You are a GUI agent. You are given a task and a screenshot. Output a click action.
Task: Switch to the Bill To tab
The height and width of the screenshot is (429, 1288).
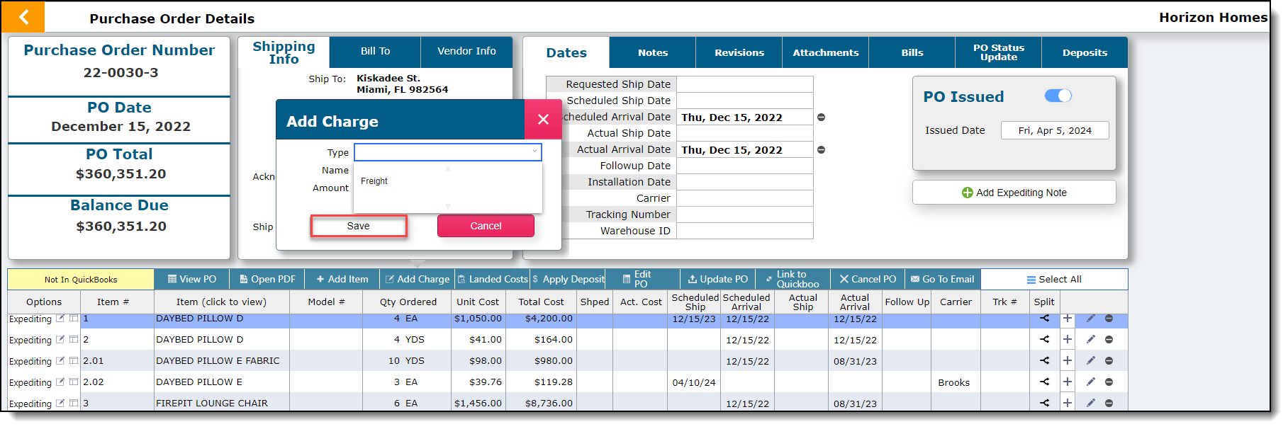[375, 52]
